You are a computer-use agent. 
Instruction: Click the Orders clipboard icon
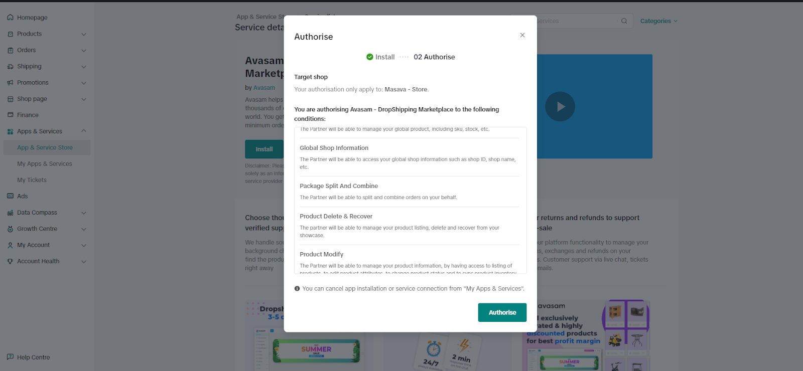[10, 50]
